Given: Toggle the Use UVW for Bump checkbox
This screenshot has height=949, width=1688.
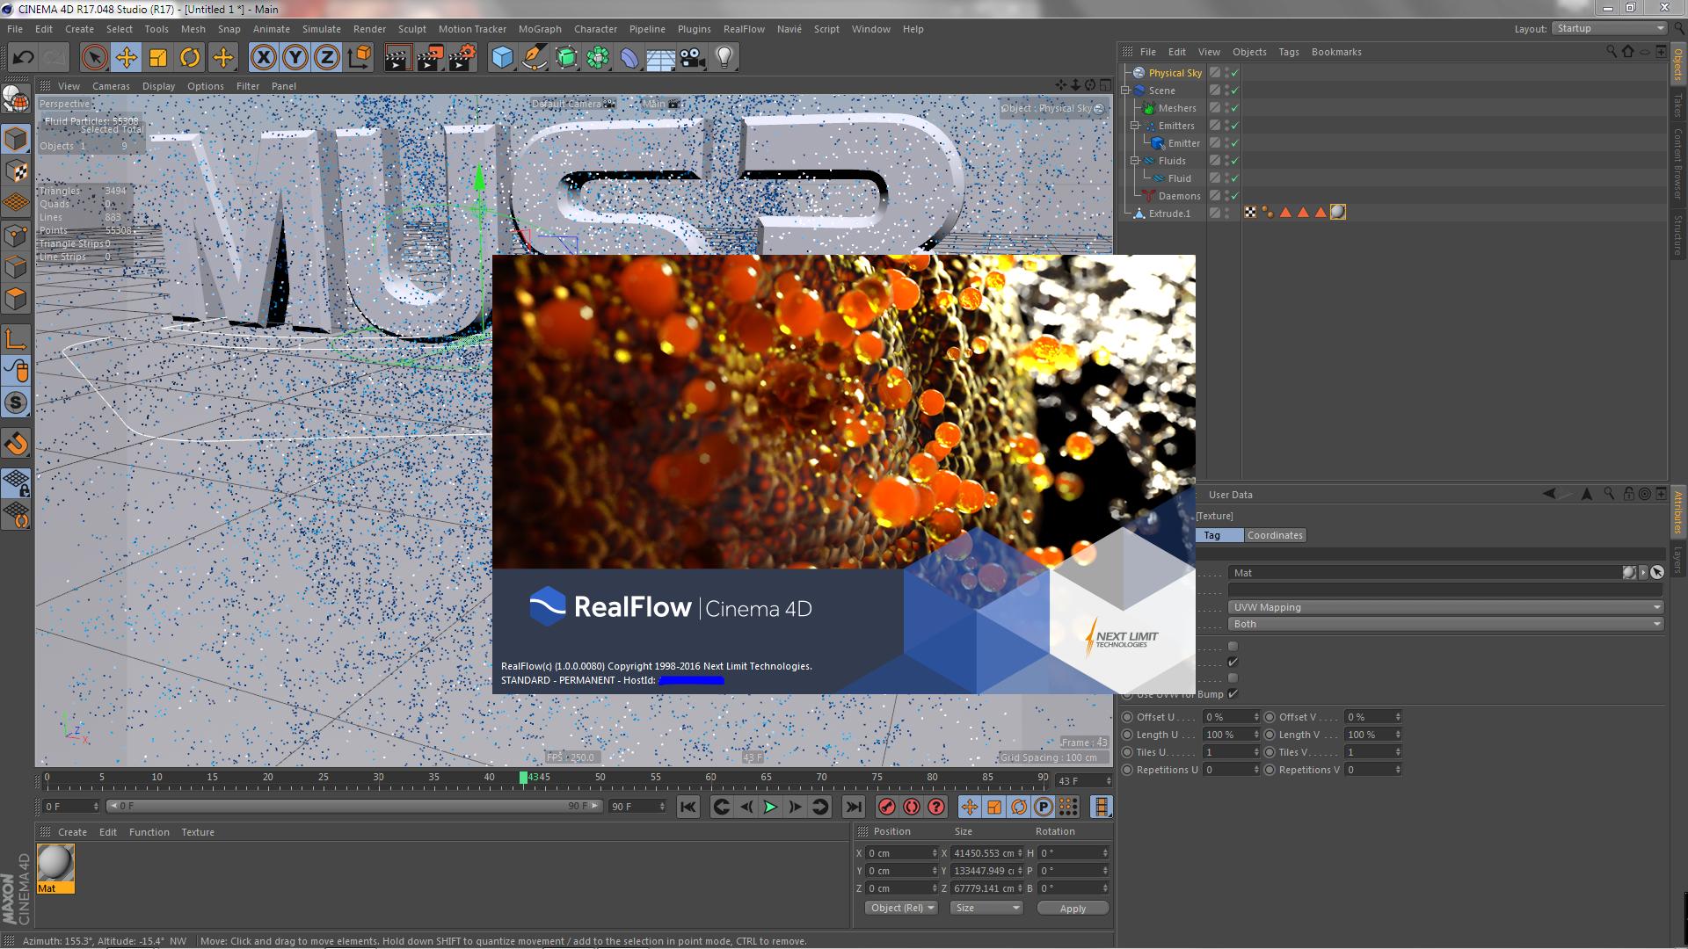Looking at the screenshot, I should click(x=1233, y=694).
